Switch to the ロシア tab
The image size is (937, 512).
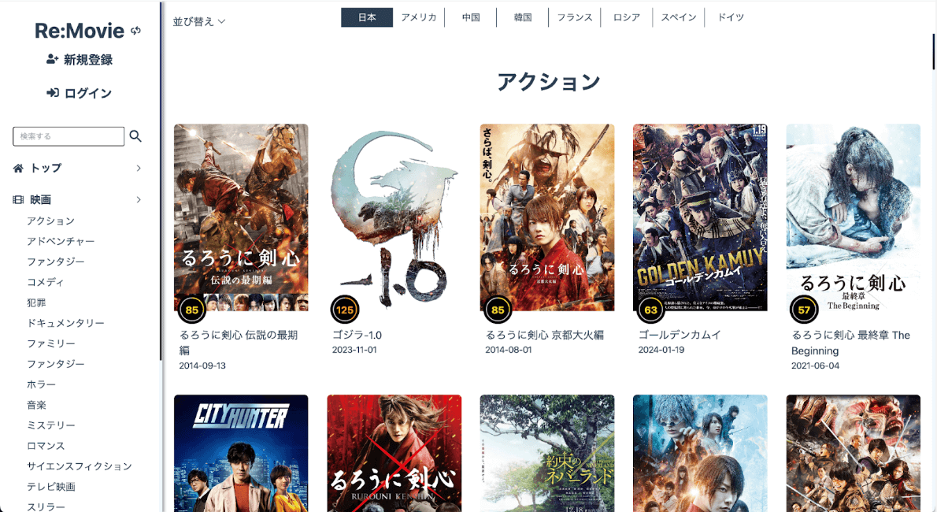pyautogui.click(x=626, y=17)
